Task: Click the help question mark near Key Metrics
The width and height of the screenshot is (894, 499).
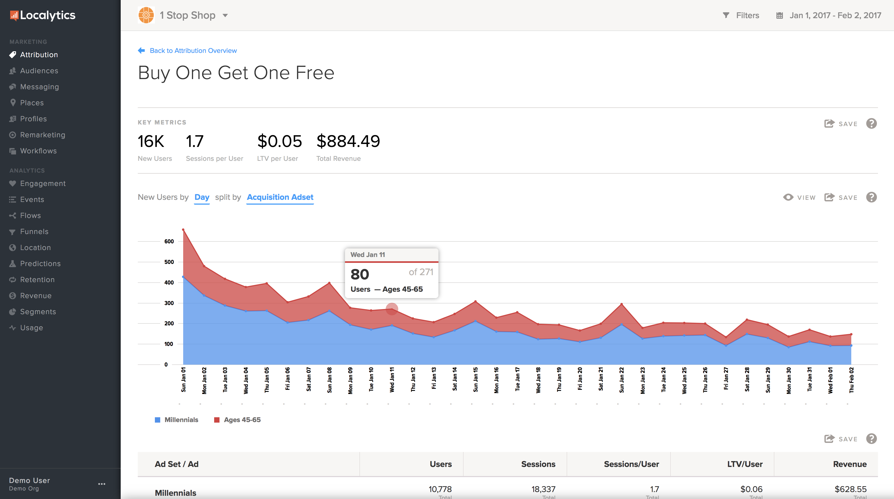Action: pyautogui.click(x=872, y=124)
